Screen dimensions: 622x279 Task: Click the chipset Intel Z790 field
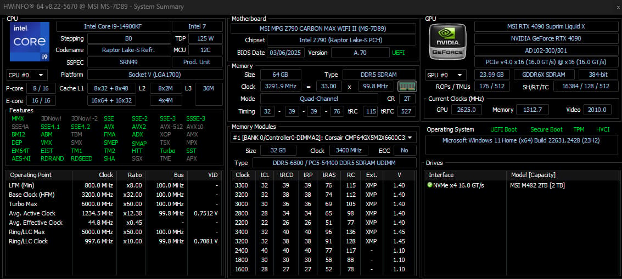tap(341, 41)
